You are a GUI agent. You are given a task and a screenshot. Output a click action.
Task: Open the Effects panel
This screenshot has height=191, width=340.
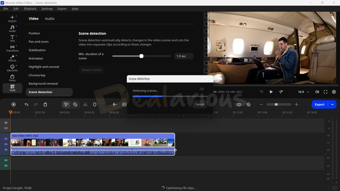(x=12, y=58)
